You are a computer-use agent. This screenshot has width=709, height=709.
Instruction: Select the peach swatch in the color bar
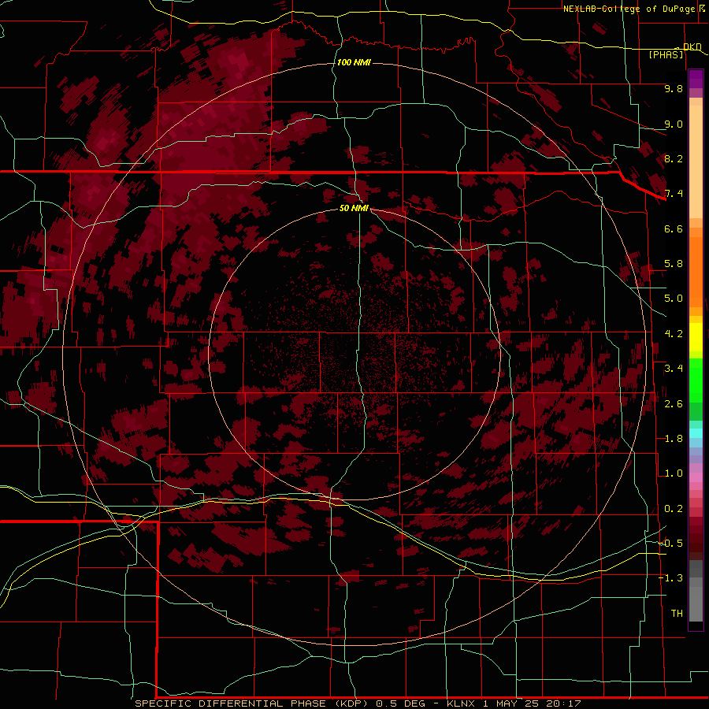tap(696, 161)
